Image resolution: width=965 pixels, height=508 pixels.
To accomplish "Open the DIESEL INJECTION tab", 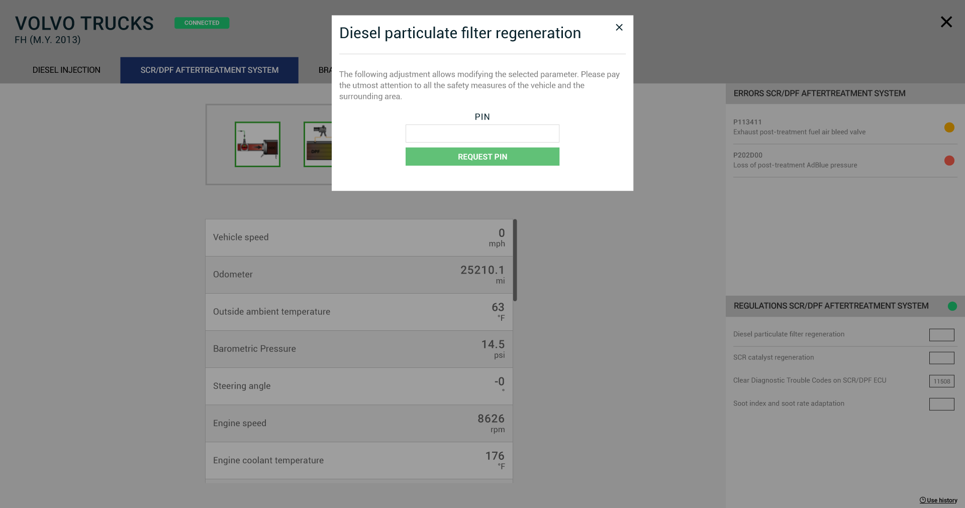I will pos(66,70).
